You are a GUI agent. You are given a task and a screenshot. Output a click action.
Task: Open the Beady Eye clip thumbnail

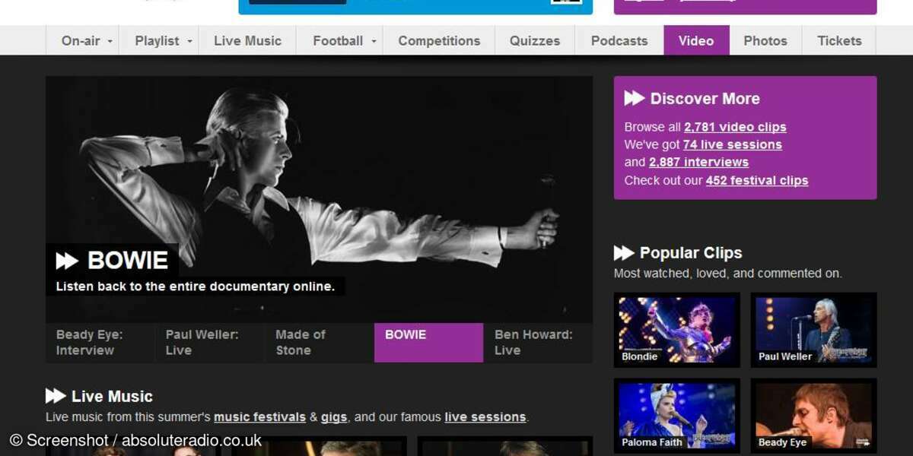click(814, 416)
